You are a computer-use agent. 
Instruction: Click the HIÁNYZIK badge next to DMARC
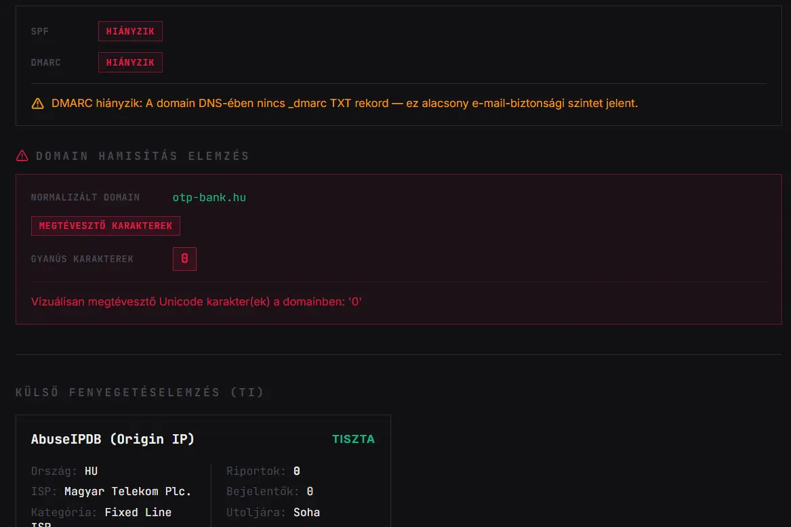pyautogui.click(x=130, y=62)
